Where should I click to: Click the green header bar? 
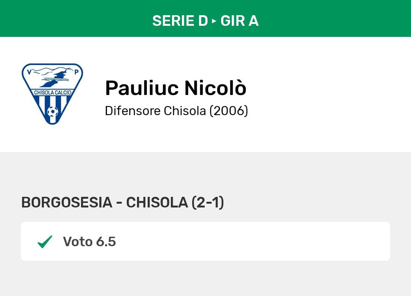(x=205, y=18)
